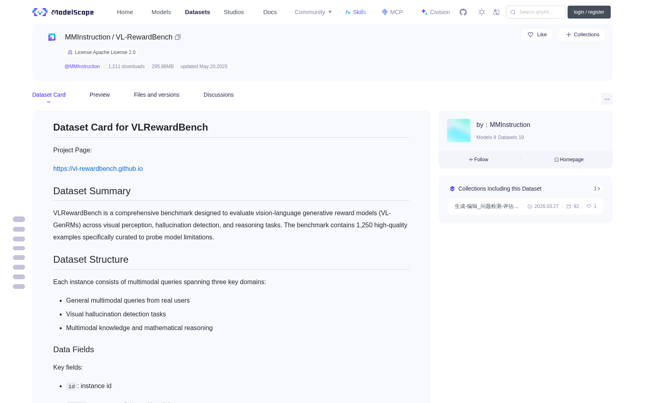Click the Collections button
This screenshot has height=403, width=645.
tap(582, 35)
